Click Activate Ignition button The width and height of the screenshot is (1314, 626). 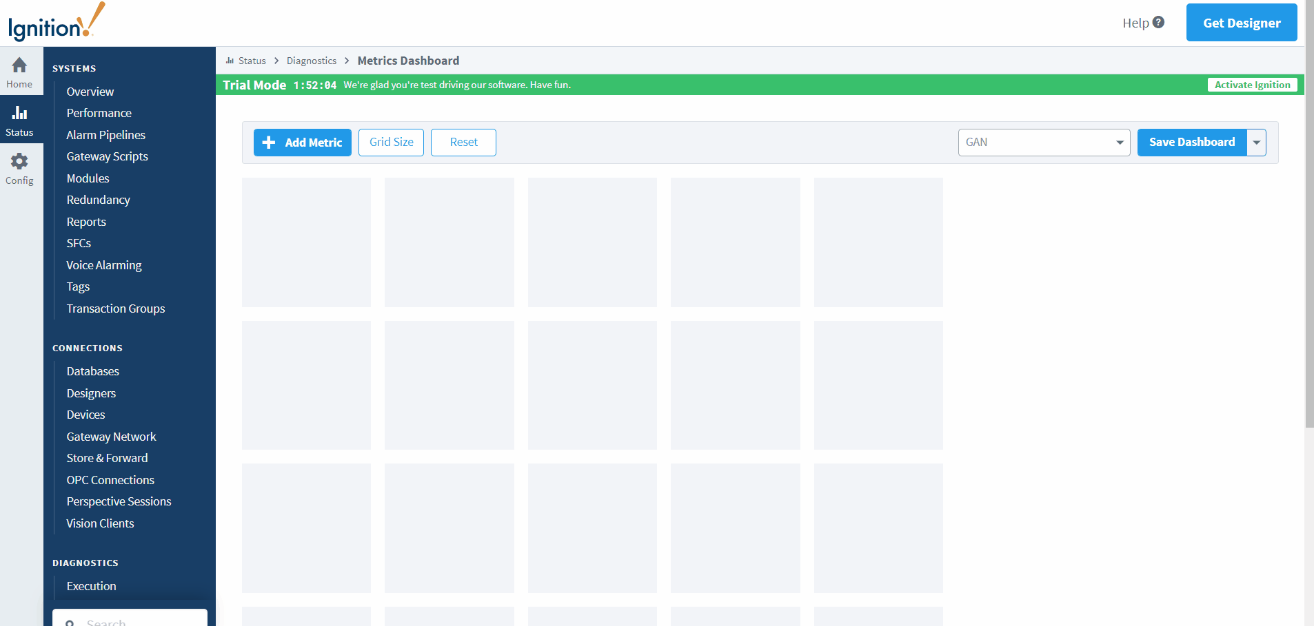(1252, 85)
